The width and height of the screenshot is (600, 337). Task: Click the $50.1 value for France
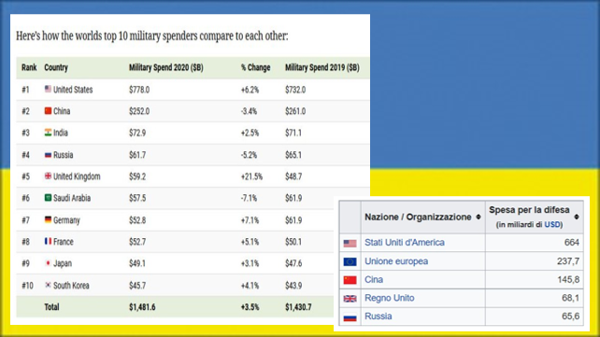[x=293, y=242]
